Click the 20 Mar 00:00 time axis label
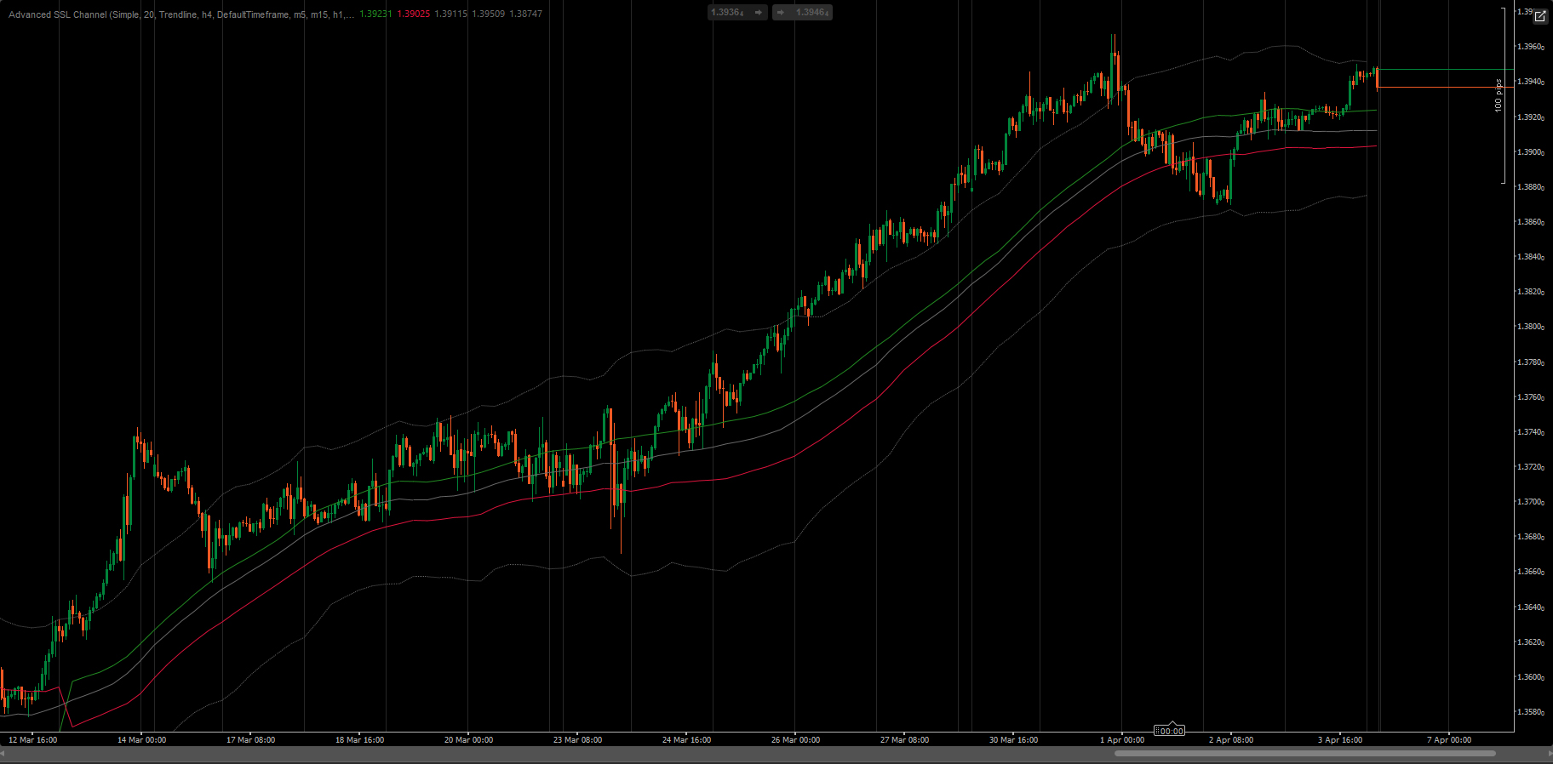The height and width of the screenshot is (764, 1553). tap(468, 740)
